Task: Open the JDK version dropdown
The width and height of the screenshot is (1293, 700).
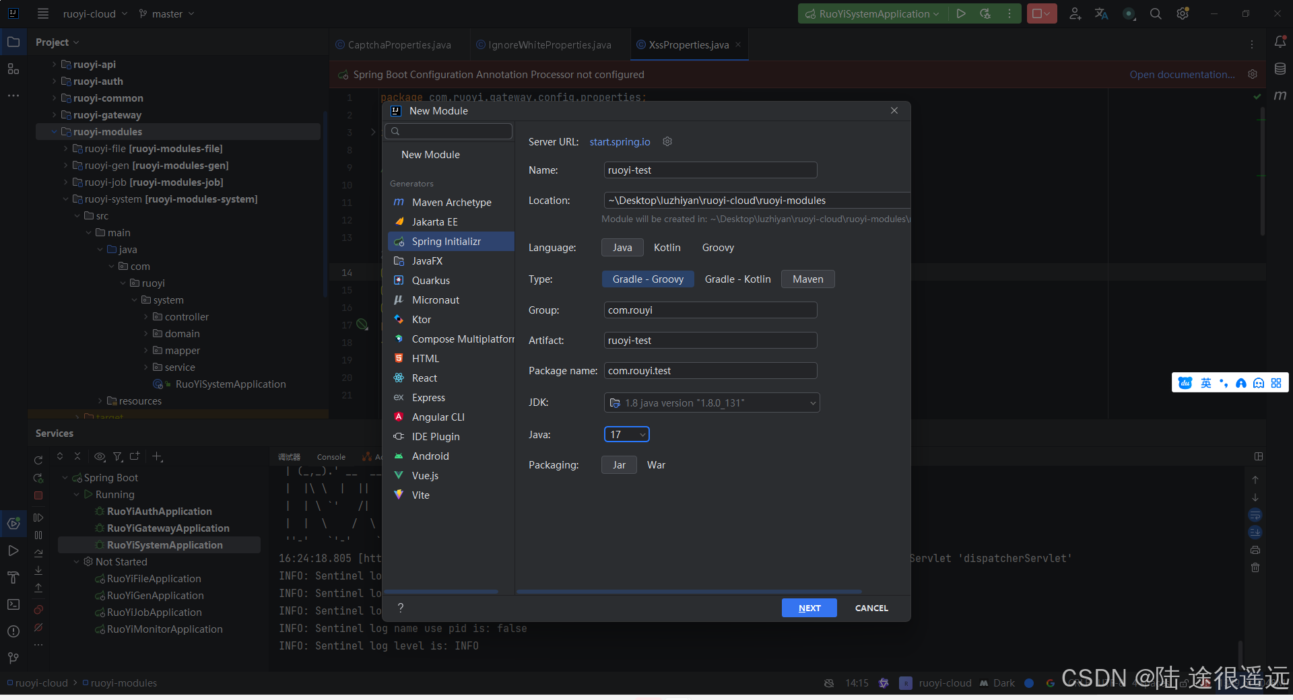Action: pos(712,403)
